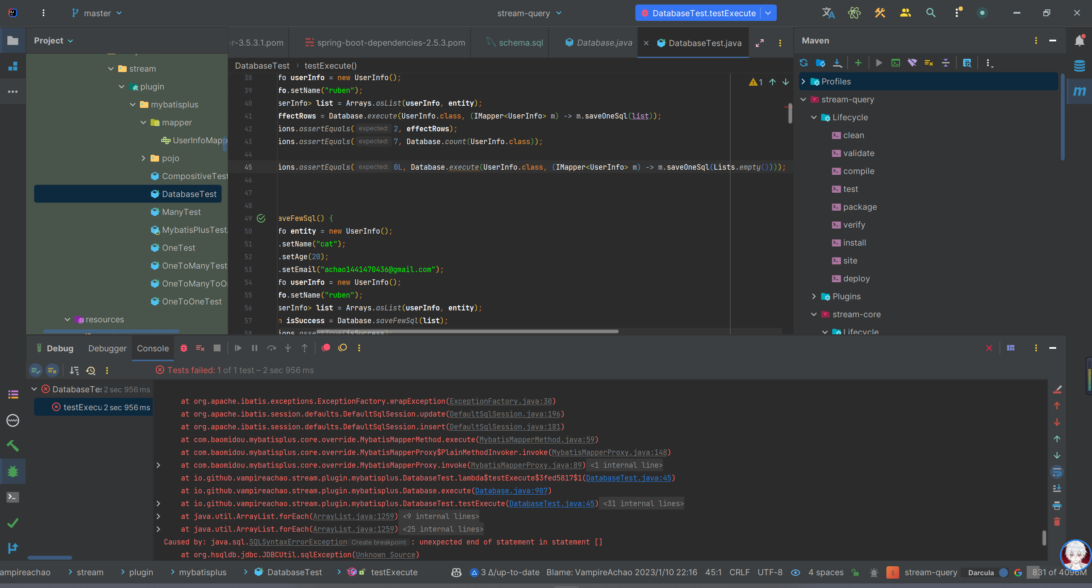The height and width of the screenshot is (588, 1092).
Task: Click the Search Everywhere magnifier icon
Action: (x=931, y=13)
